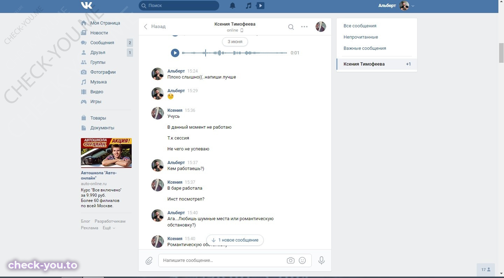
Task: Select message 'Инст посмотрел?'
Action: coord(186,199)
